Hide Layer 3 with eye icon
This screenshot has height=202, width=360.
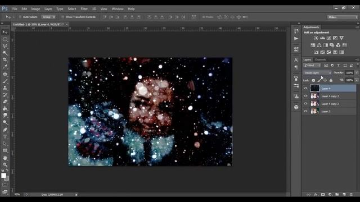coord(305,111)
